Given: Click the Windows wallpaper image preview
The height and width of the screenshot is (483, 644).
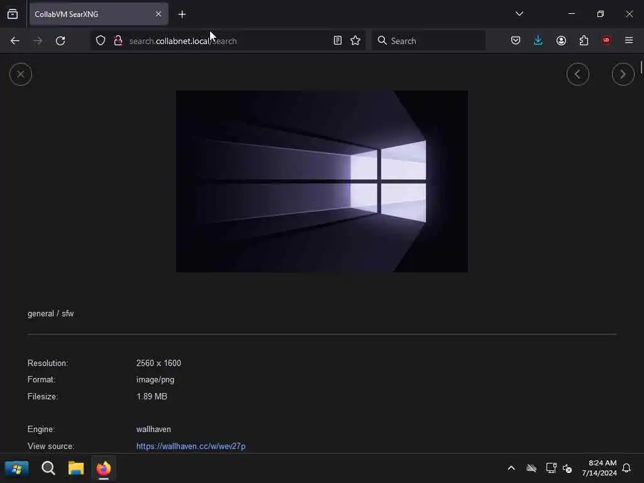Looking at the screenshot, I should [x=322, y=181].
